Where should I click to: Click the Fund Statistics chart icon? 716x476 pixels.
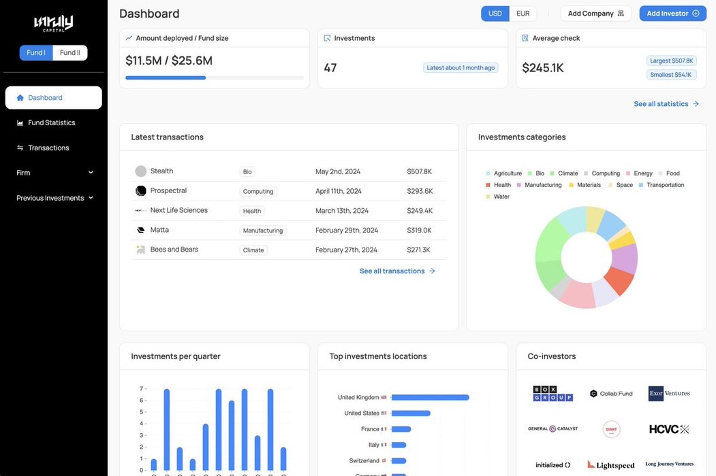pyautogui.click(x=20, y=122)
